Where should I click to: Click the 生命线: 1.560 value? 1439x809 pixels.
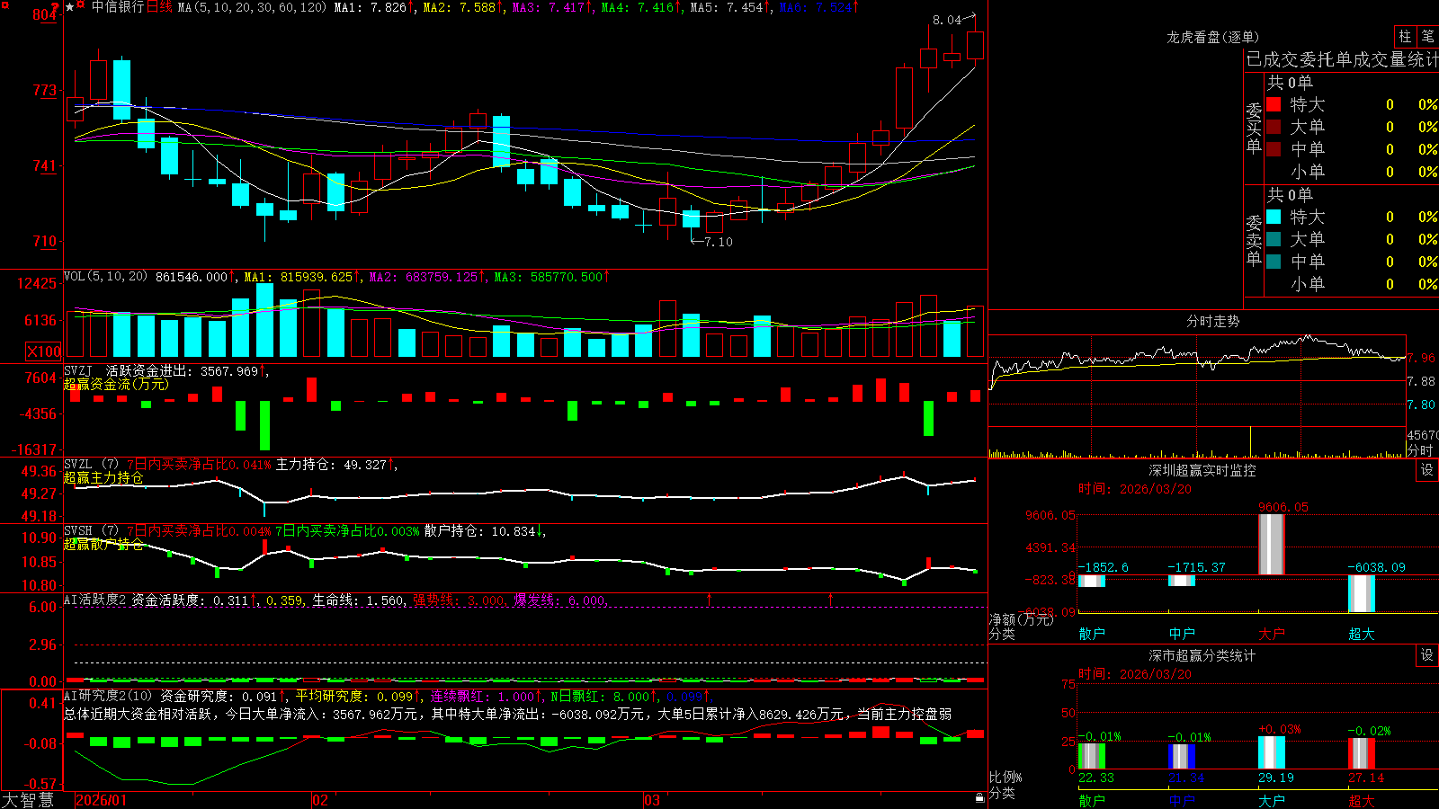[358, 600]
